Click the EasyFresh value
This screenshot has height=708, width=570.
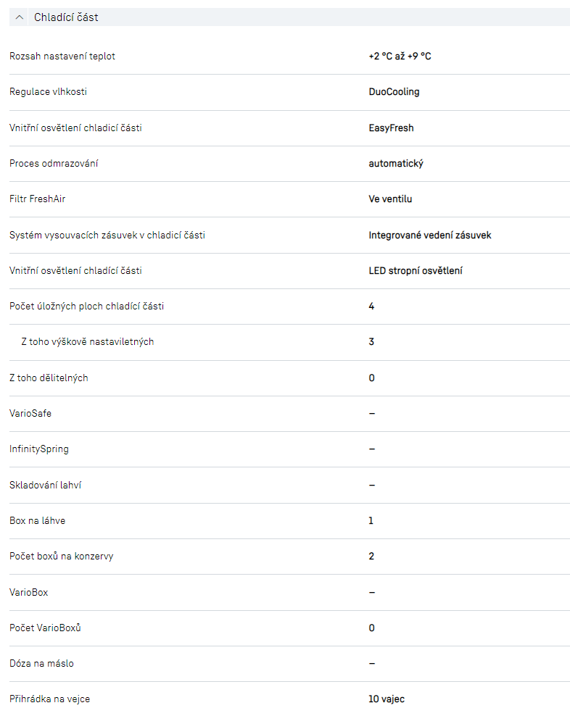click(391, 128)
